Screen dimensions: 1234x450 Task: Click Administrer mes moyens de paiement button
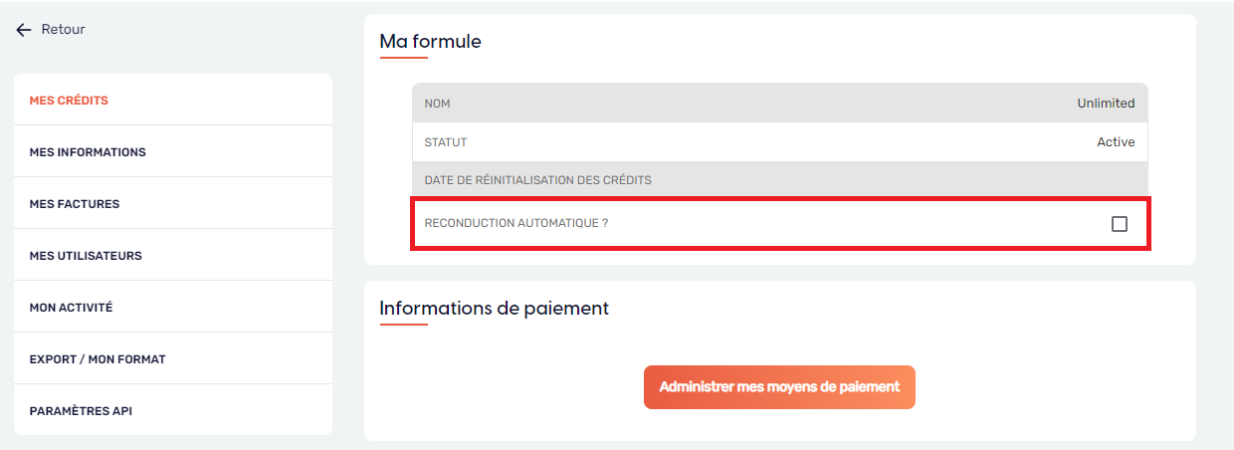(779, 387)
